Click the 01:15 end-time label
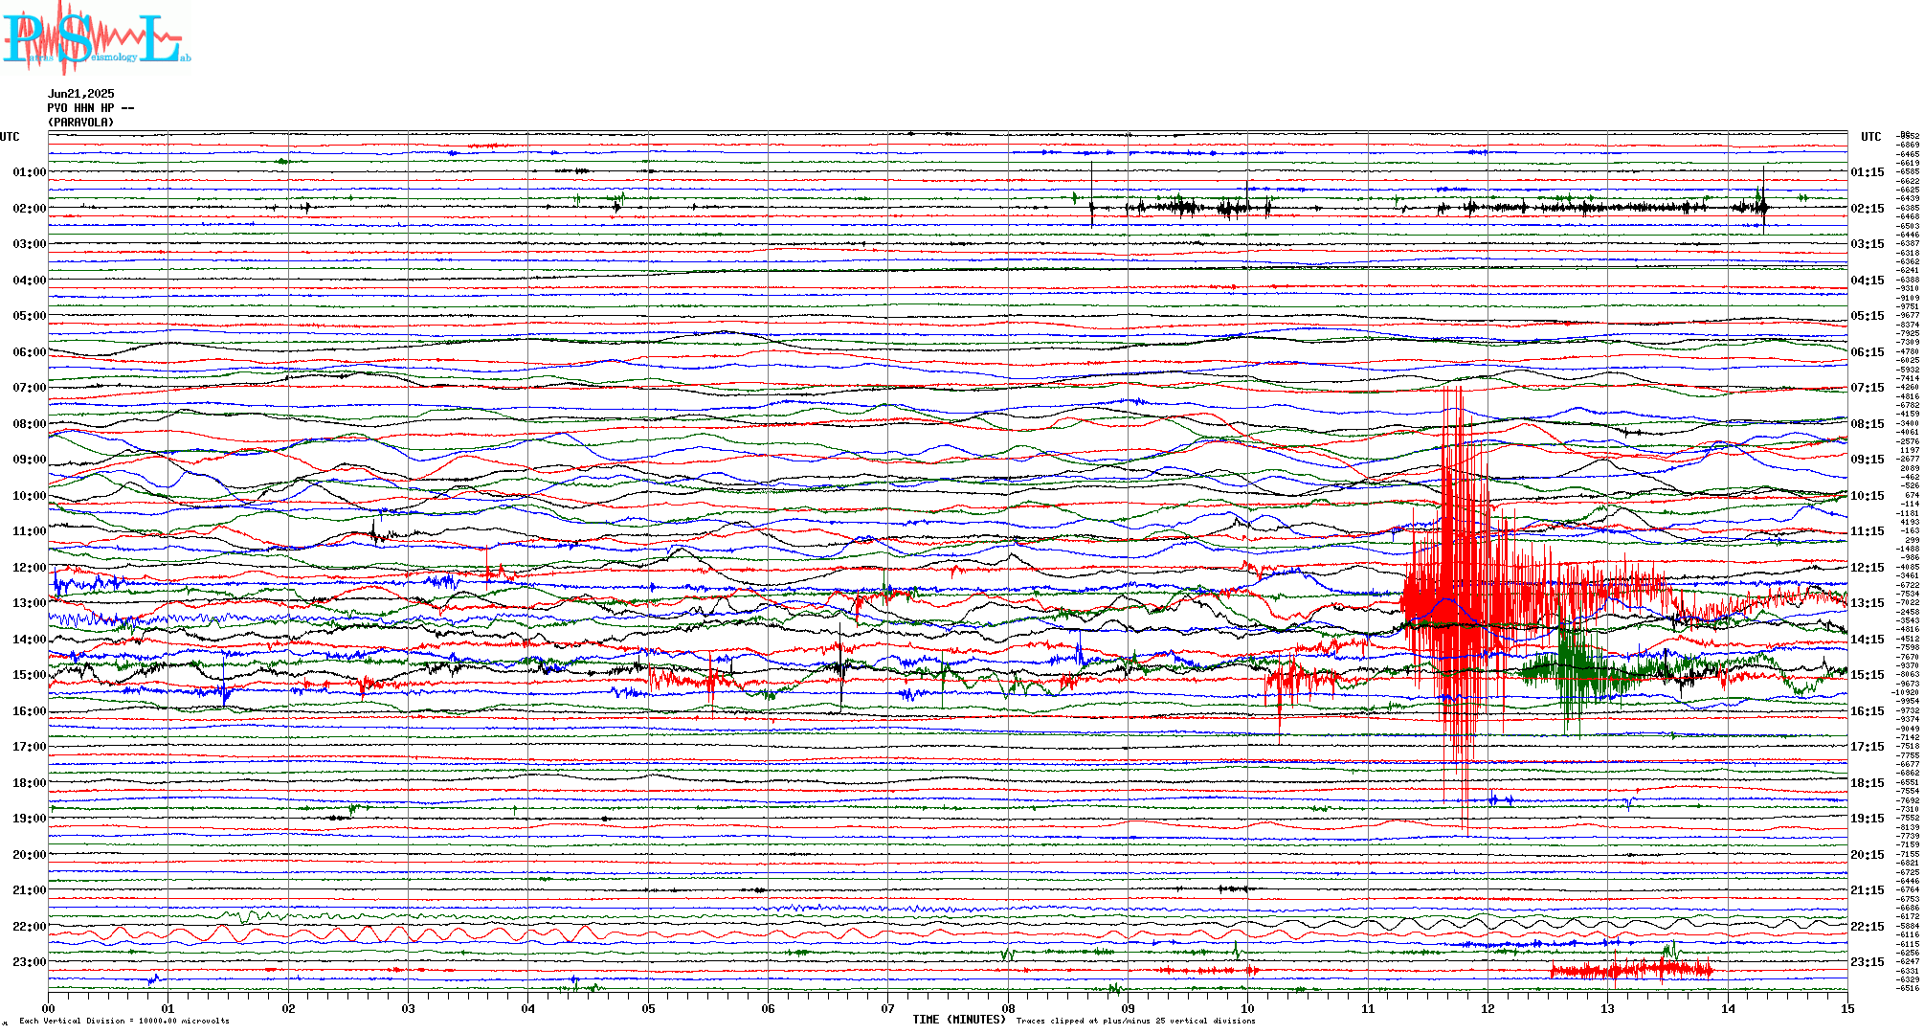This screenshot has height=1034, width=1924. (1868, 172)
